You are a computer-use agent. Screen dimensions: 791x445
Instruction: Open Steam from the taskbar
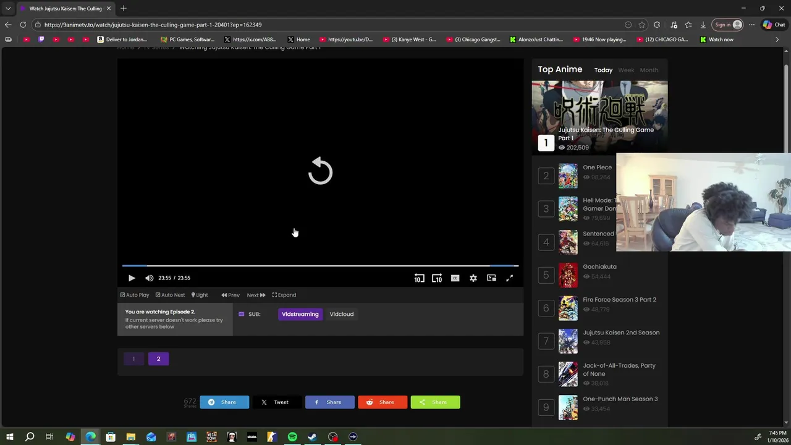(x=313, y=437)
